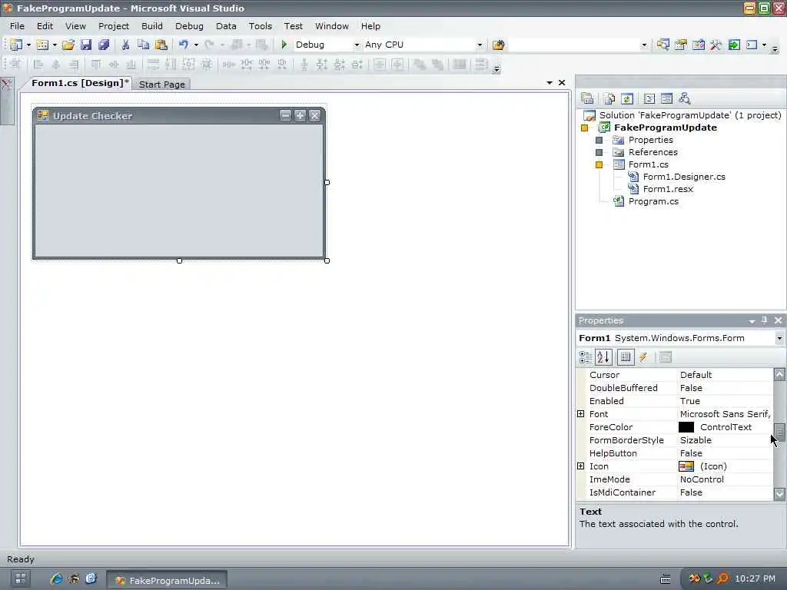Click the Property Pages icon in Properties panel
787x590 pixels.
[x=665, y=357]
